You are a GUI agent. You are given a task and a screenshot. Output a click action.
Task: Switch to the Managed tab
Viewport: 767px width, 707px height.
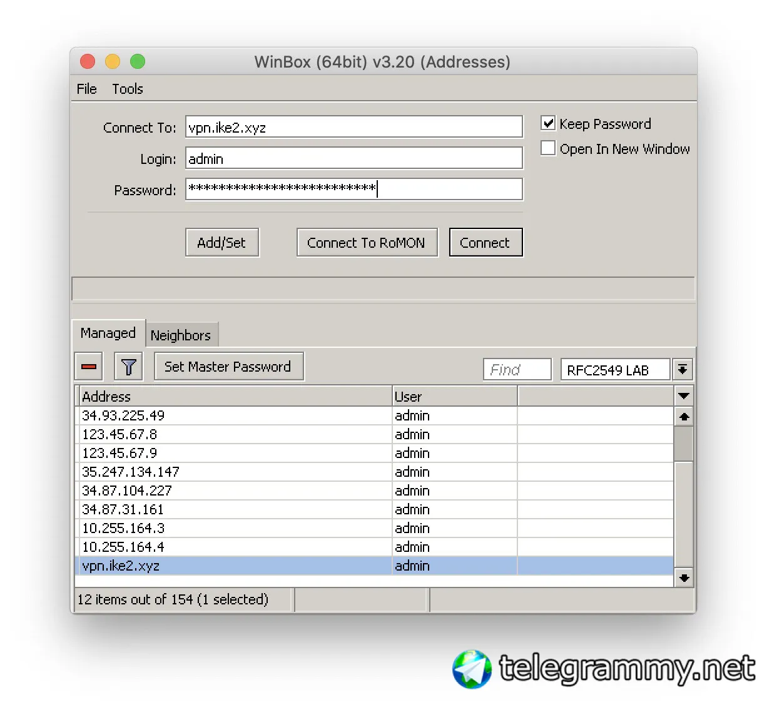pos(108,333)
